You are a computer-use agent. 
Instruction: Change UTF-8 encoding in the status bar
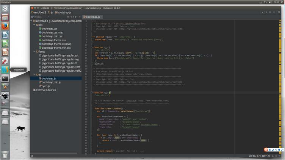coord(266,156)
